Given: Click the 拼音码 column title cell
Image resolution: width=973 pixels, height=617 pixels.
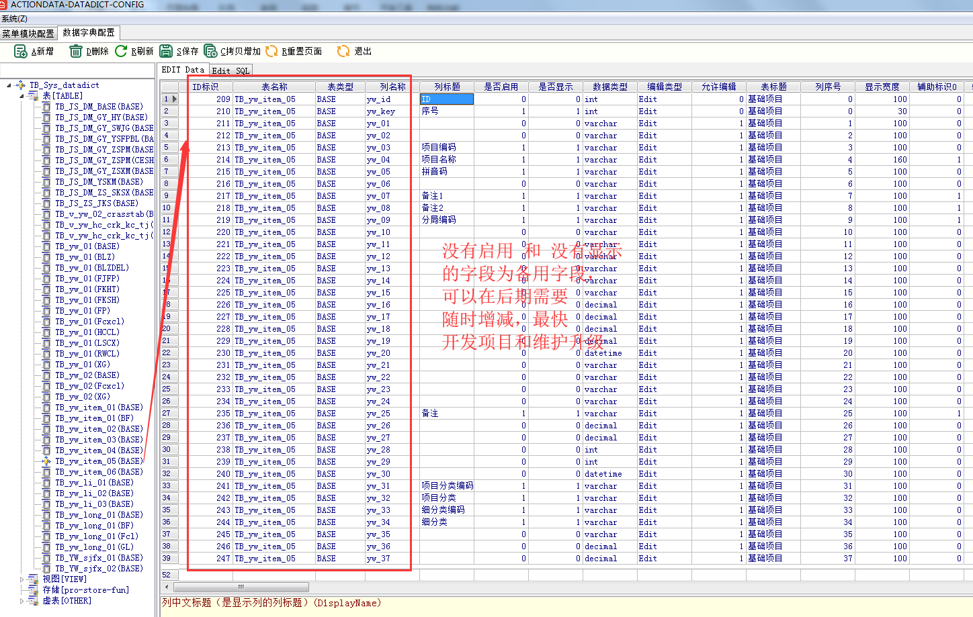Looking at the screenshot, I should tap(447, 172).
